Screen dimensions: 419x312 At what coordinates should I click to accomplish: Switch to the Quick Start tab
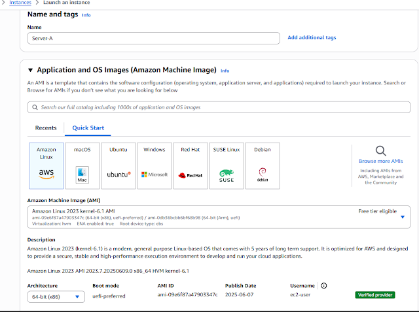pyautogui.click(x=86, y=128)
